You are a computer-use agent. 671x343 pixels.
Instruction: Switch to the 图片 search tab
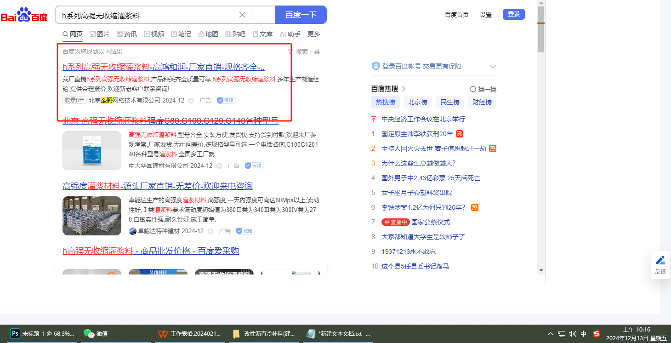(x=99, y=34)
